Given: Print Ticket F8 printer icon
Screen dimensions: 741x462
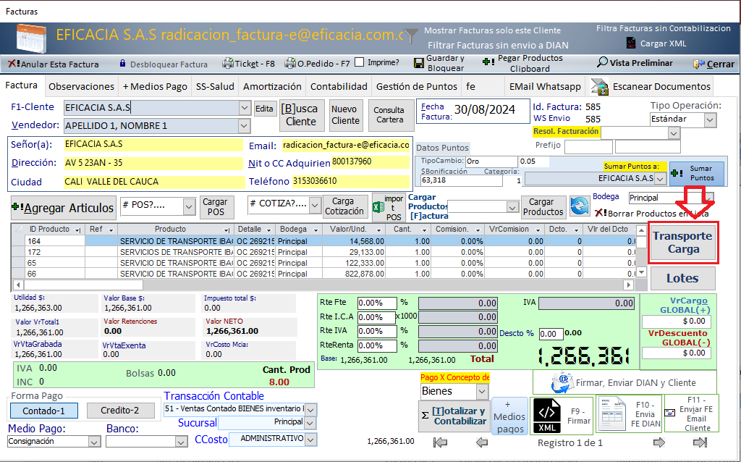Looking at the screenshot, I should 228,64.
